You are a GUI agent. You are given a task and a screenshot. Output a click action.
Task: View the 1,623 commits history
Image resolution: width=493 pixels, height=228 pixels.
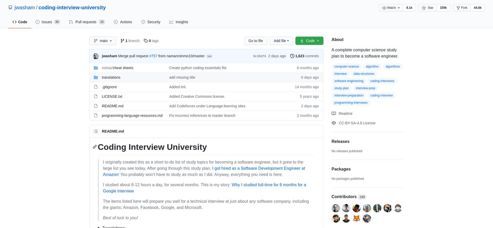(304, 56)
